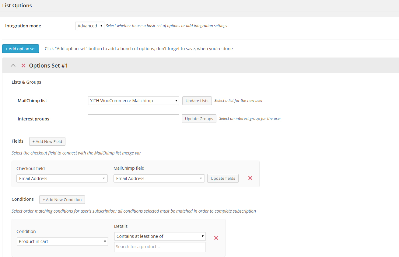Open the Checkout field dropdown
The image size is (399, 257).
[x=62, y=179]
